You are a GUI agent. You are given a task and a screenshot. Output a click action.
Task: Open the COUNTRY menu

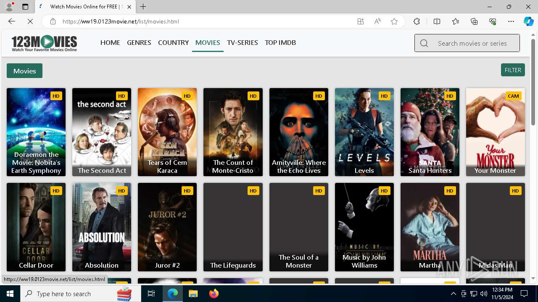pos(173,42)
